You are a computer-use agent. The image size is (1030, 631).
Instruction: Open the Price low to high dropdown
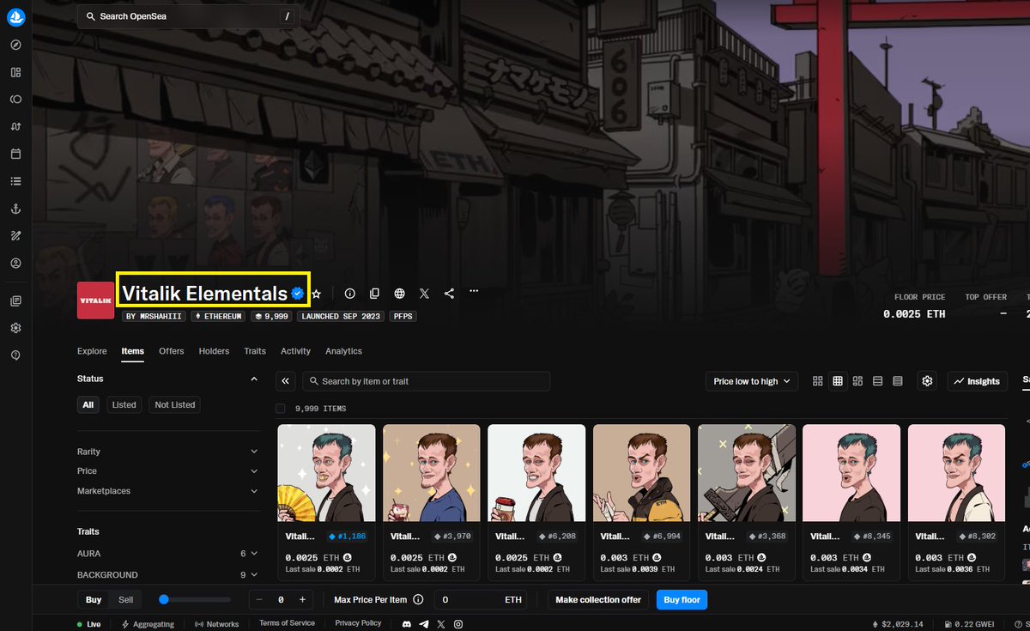click(752, 381)
